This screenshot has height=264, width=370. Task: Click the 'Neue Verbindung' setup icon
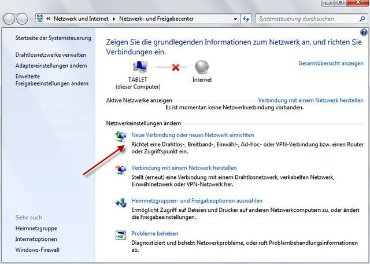tap(121, 137)
